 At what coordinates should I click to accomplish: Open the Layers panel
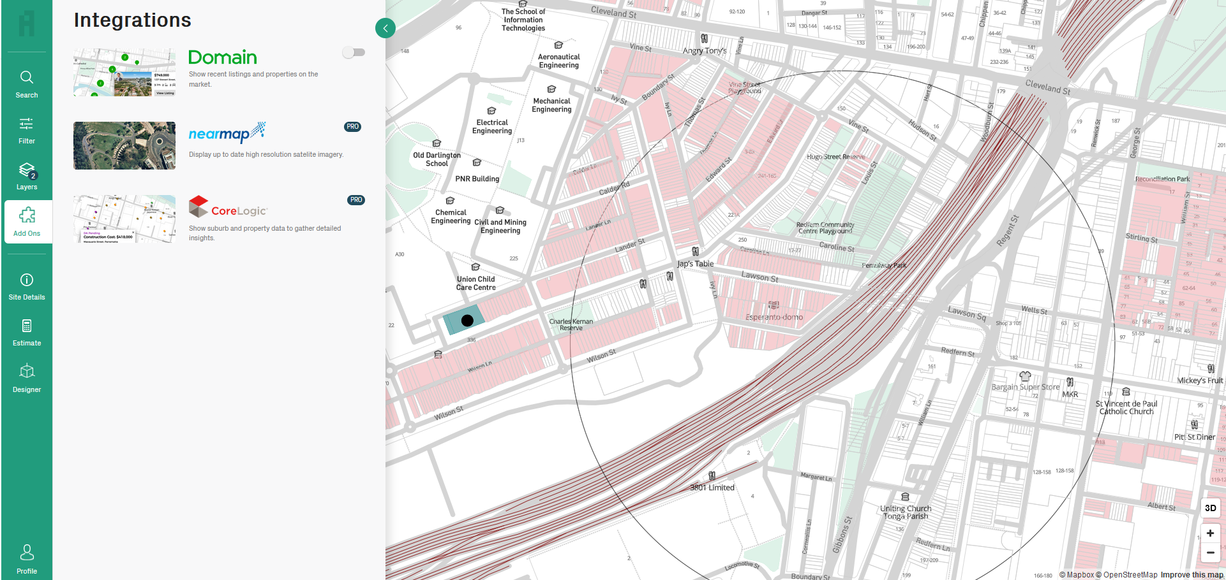[27, 176]
